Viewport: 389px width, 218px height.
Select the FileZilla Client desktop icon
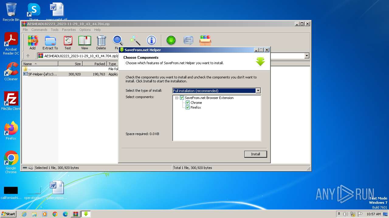click(11, 101)
